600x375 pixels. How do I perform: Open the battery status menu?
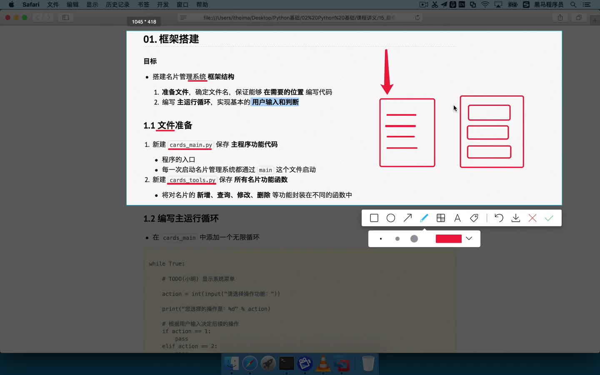pos(512,5)
